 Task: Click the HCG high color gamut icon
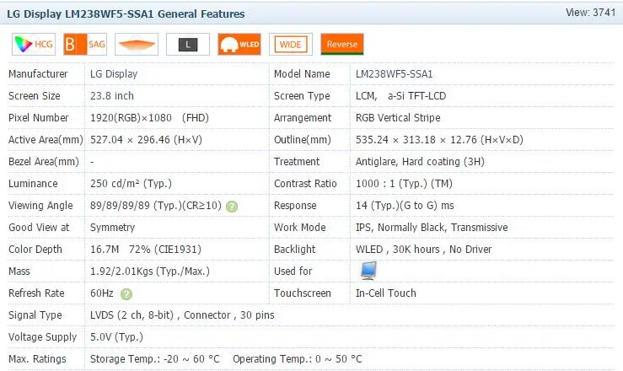(x=34, y=44)
